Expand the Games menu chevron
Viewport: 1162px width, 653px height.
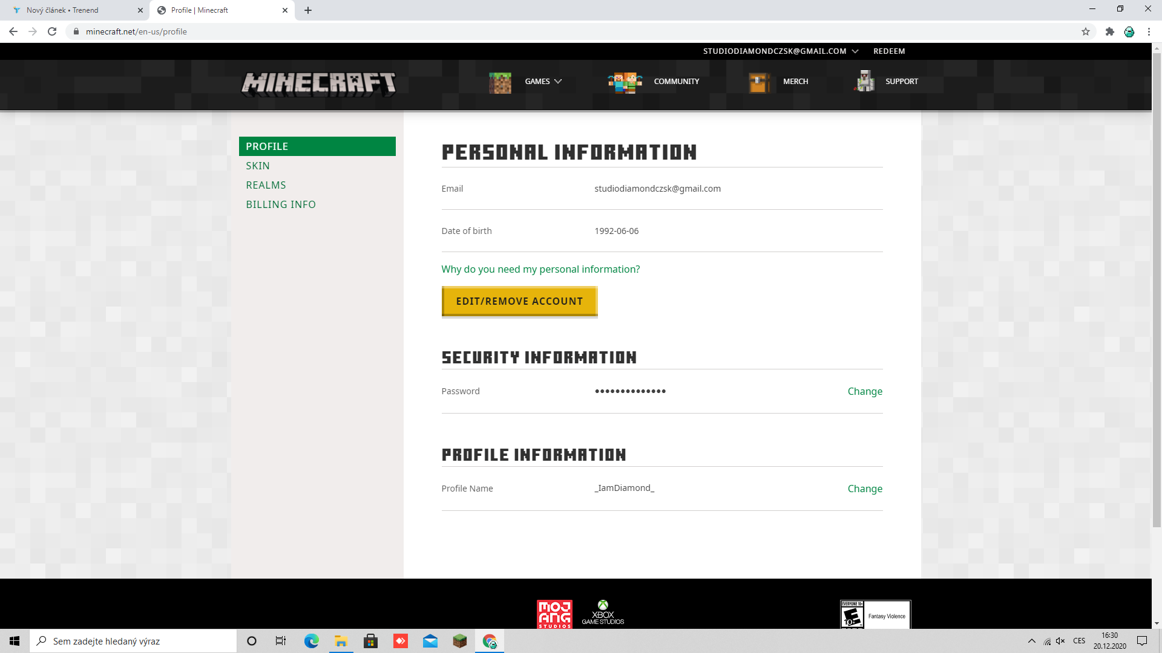click(558, 82)
